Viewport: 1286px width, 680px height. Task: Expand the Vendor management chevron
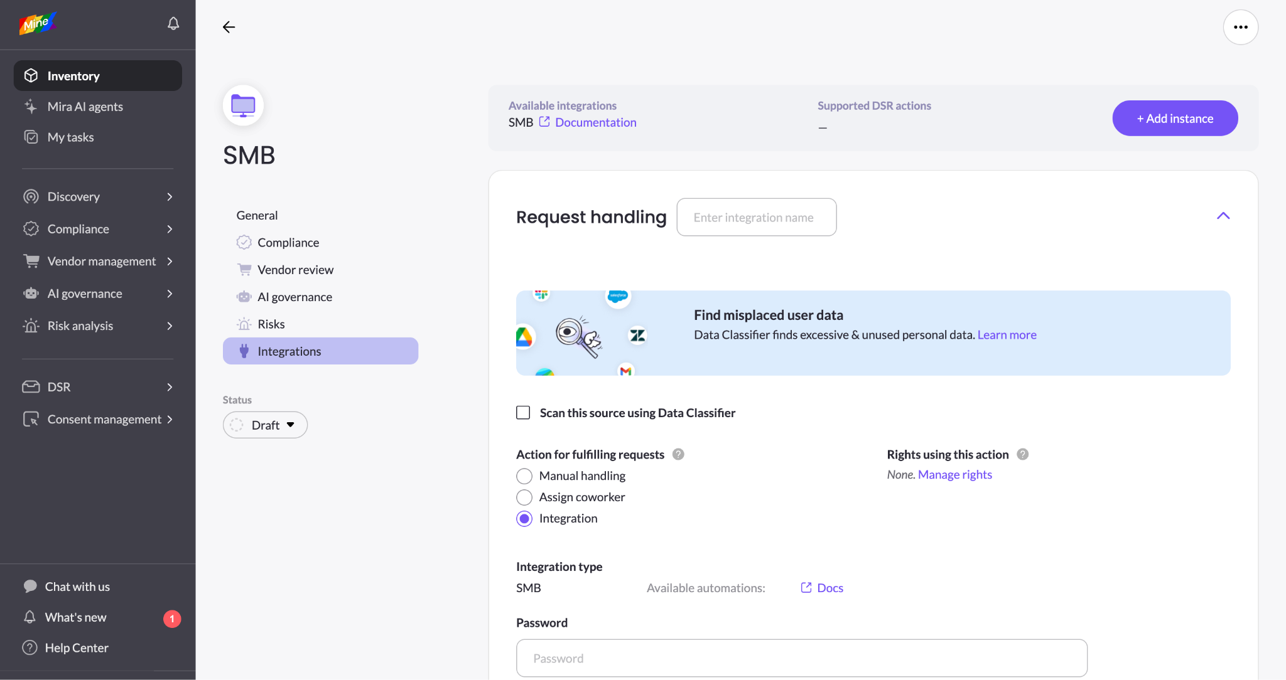click(x=170, y=261)
